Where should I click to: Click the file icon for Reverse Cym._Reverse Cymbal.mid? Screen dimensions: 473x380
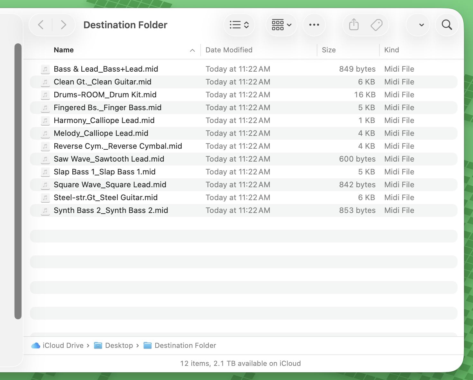point(45,146)
